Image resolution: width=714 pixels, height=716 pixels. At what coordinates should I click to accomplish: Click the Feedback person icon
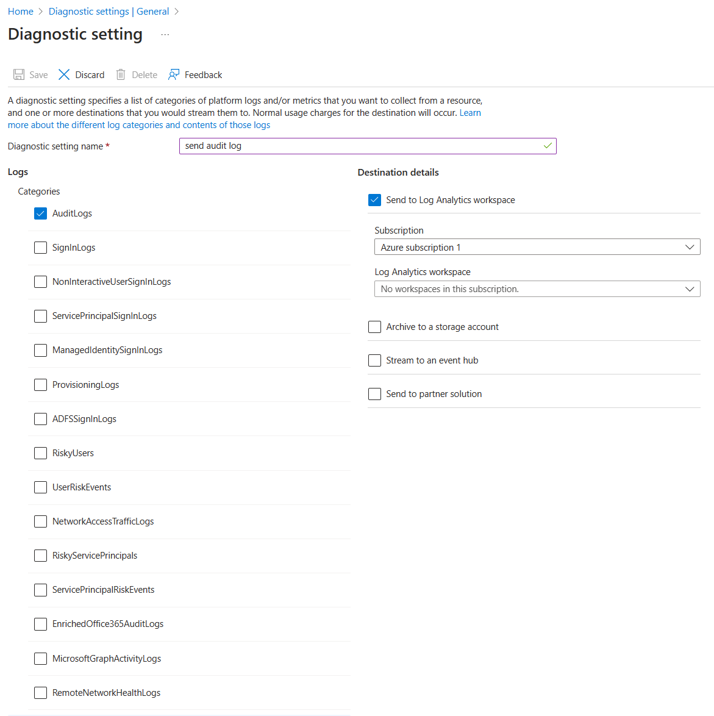[174, 74]
